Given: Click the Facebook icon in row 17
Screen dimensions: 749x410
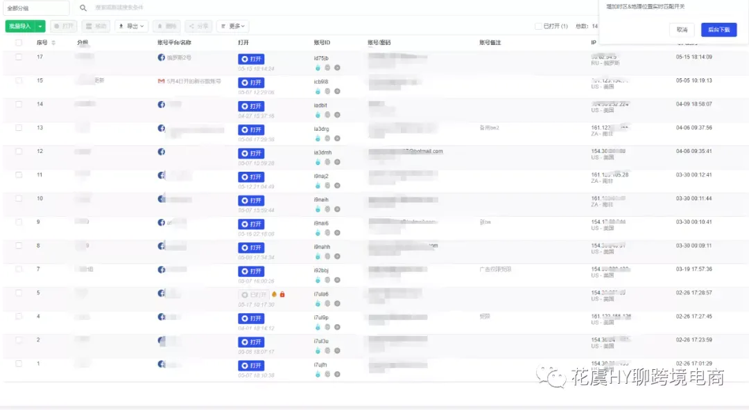Looking at the screenshot, I should coord(162,57).
